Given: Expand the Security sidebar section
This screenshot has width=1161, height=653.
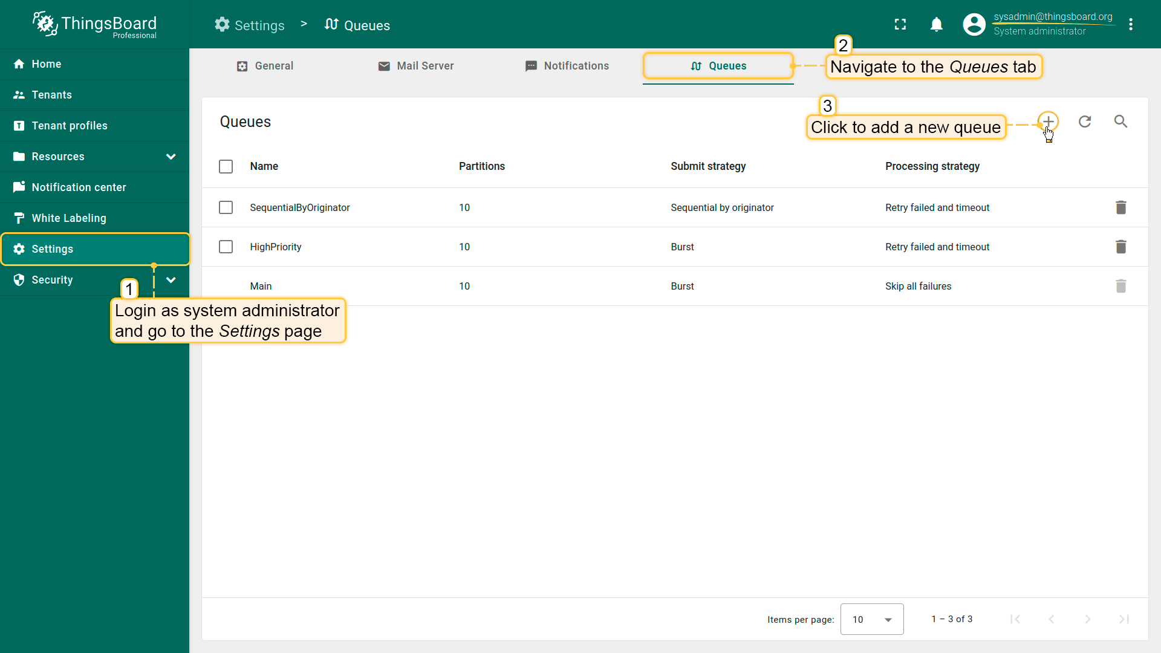Looking at the screenshot, I should [x=171, y=280].
